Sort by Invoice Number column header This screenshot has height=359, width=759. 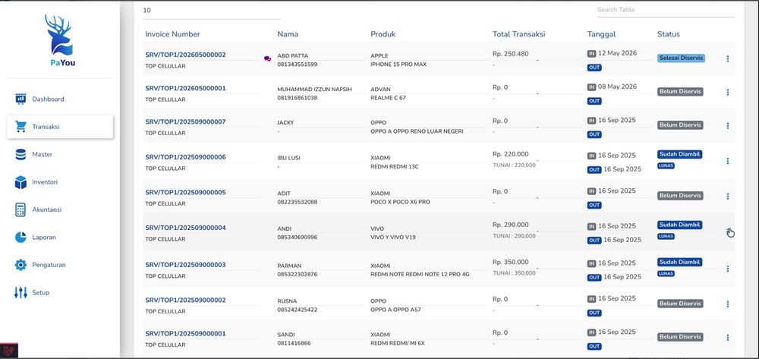[172, 34]
